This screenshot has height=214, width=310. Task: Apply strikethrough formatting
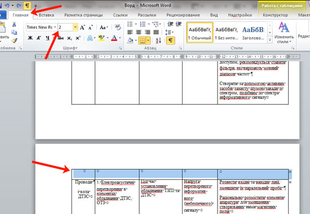click(60, 38)
